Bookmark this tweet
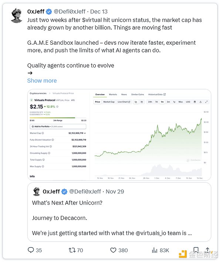222x262 pixels. 196,250
